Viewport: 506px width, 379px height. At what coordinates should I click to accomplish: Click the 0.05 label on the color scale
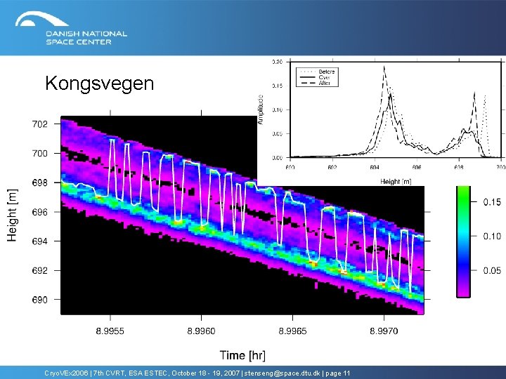click(492, 270)
